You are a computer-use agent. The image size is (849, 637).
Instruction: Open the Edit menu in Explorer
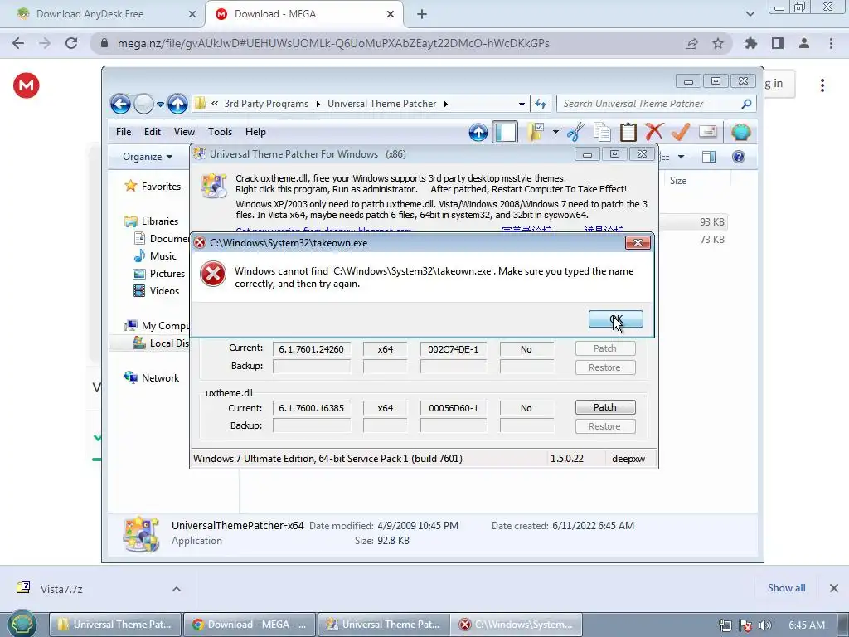point(153,132)
